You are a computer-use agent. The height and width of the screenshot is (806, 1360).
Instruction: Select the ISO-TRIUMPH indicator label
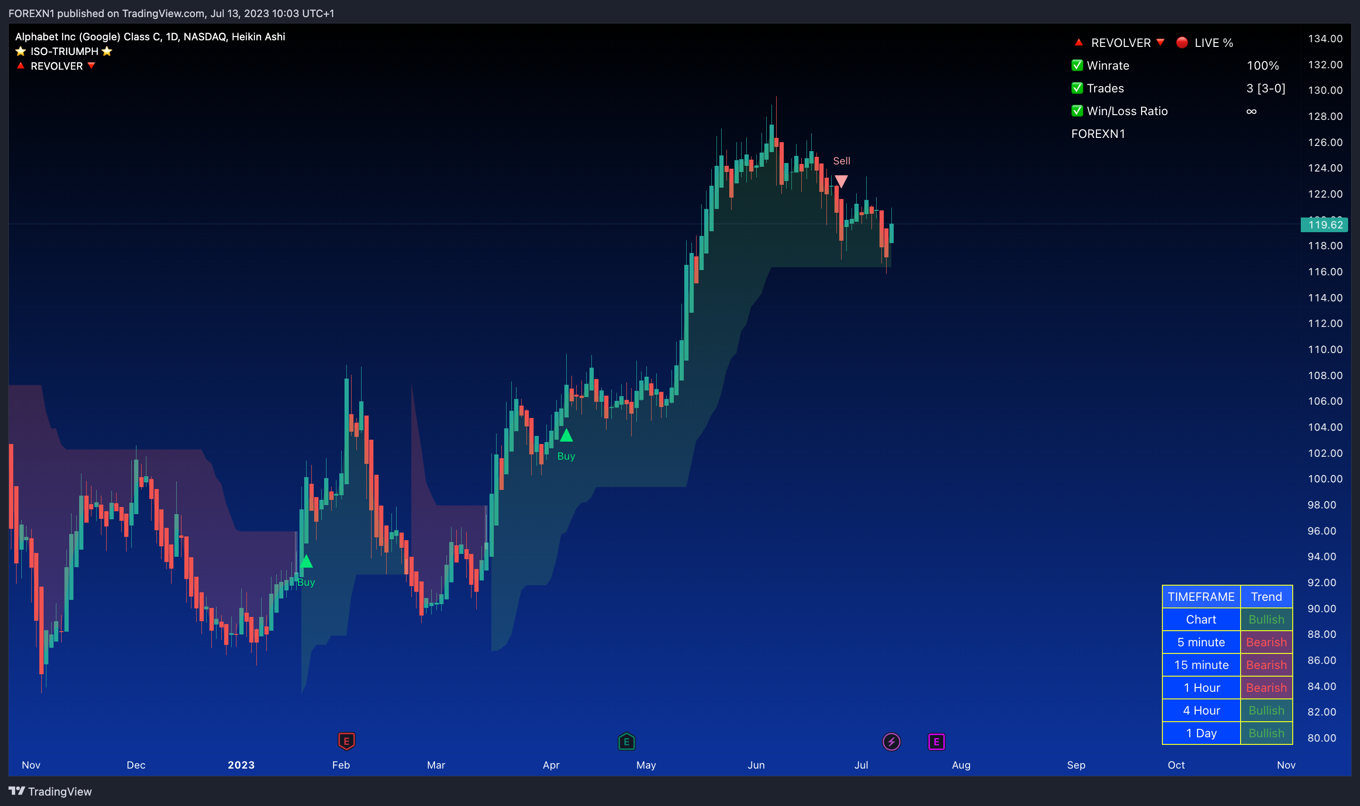coord(64,51)
